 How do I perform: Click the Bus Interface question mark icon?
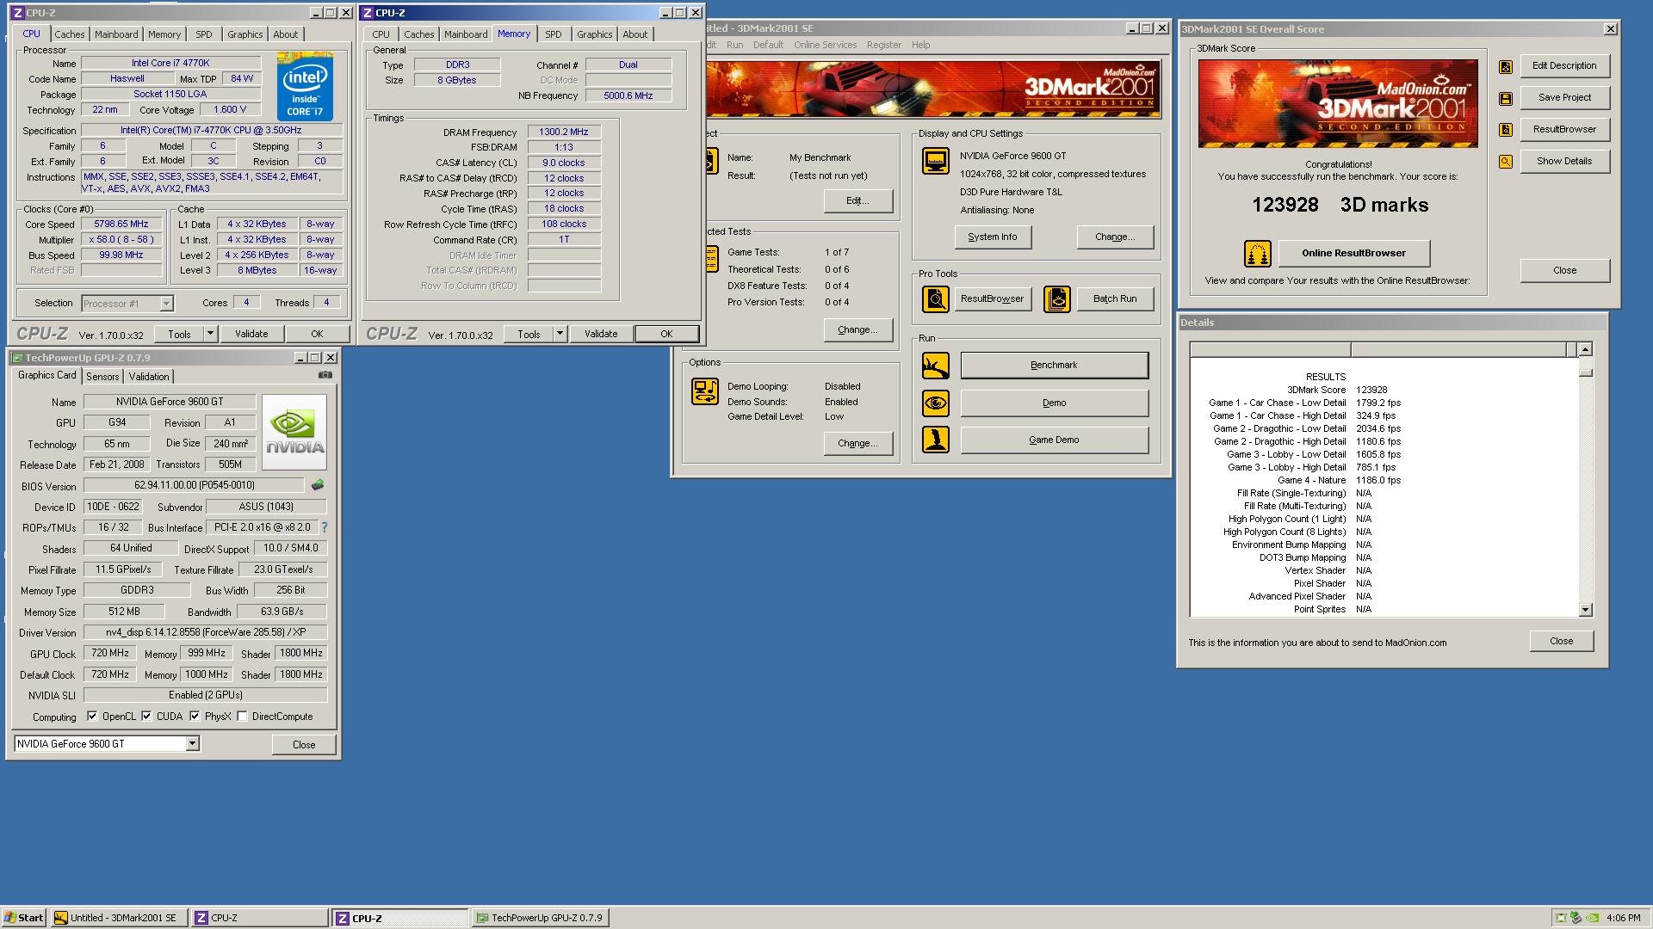point(324,527)
